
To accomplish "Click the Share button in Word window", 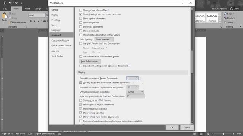I will (x=235, y=9).
